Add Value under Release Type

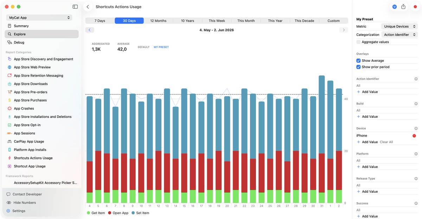(x=367, y=192)
